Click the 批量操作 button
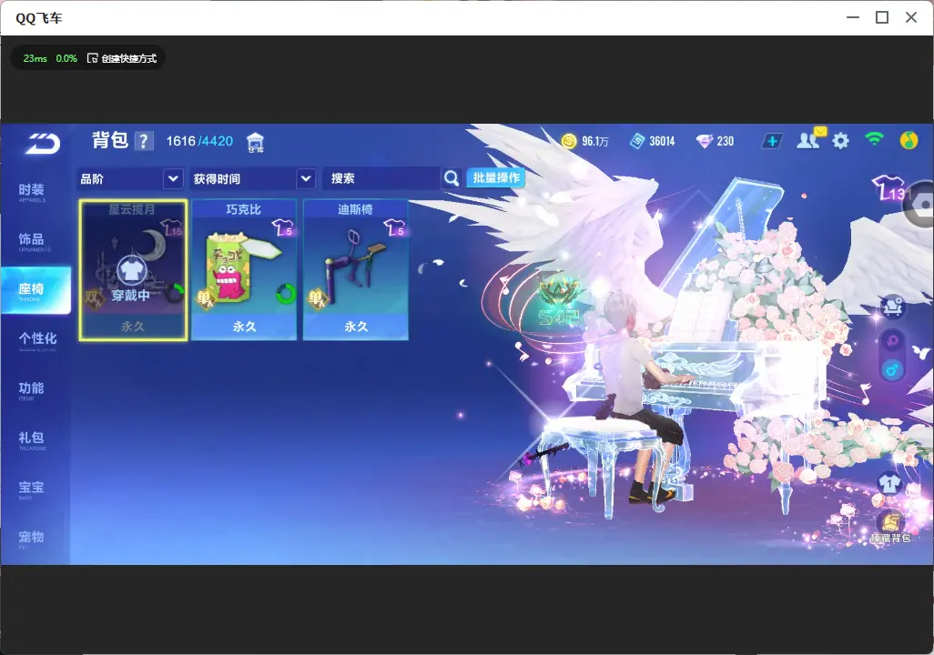Viewport: 934px width, 655px height. coord(496,177)
